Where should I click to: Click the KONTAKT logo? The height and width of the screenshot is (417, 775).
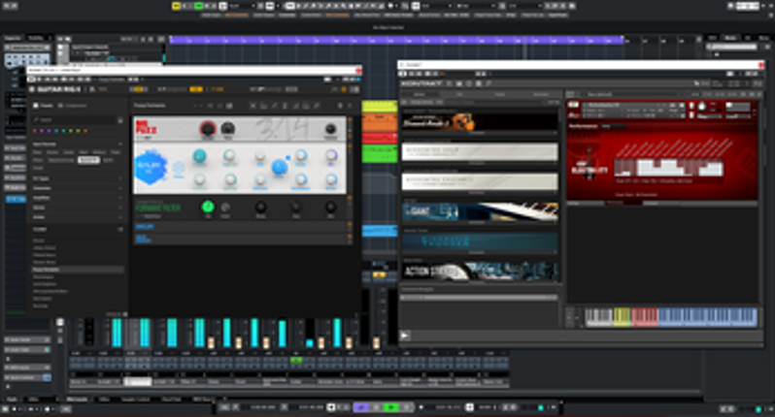click(421, 84)
